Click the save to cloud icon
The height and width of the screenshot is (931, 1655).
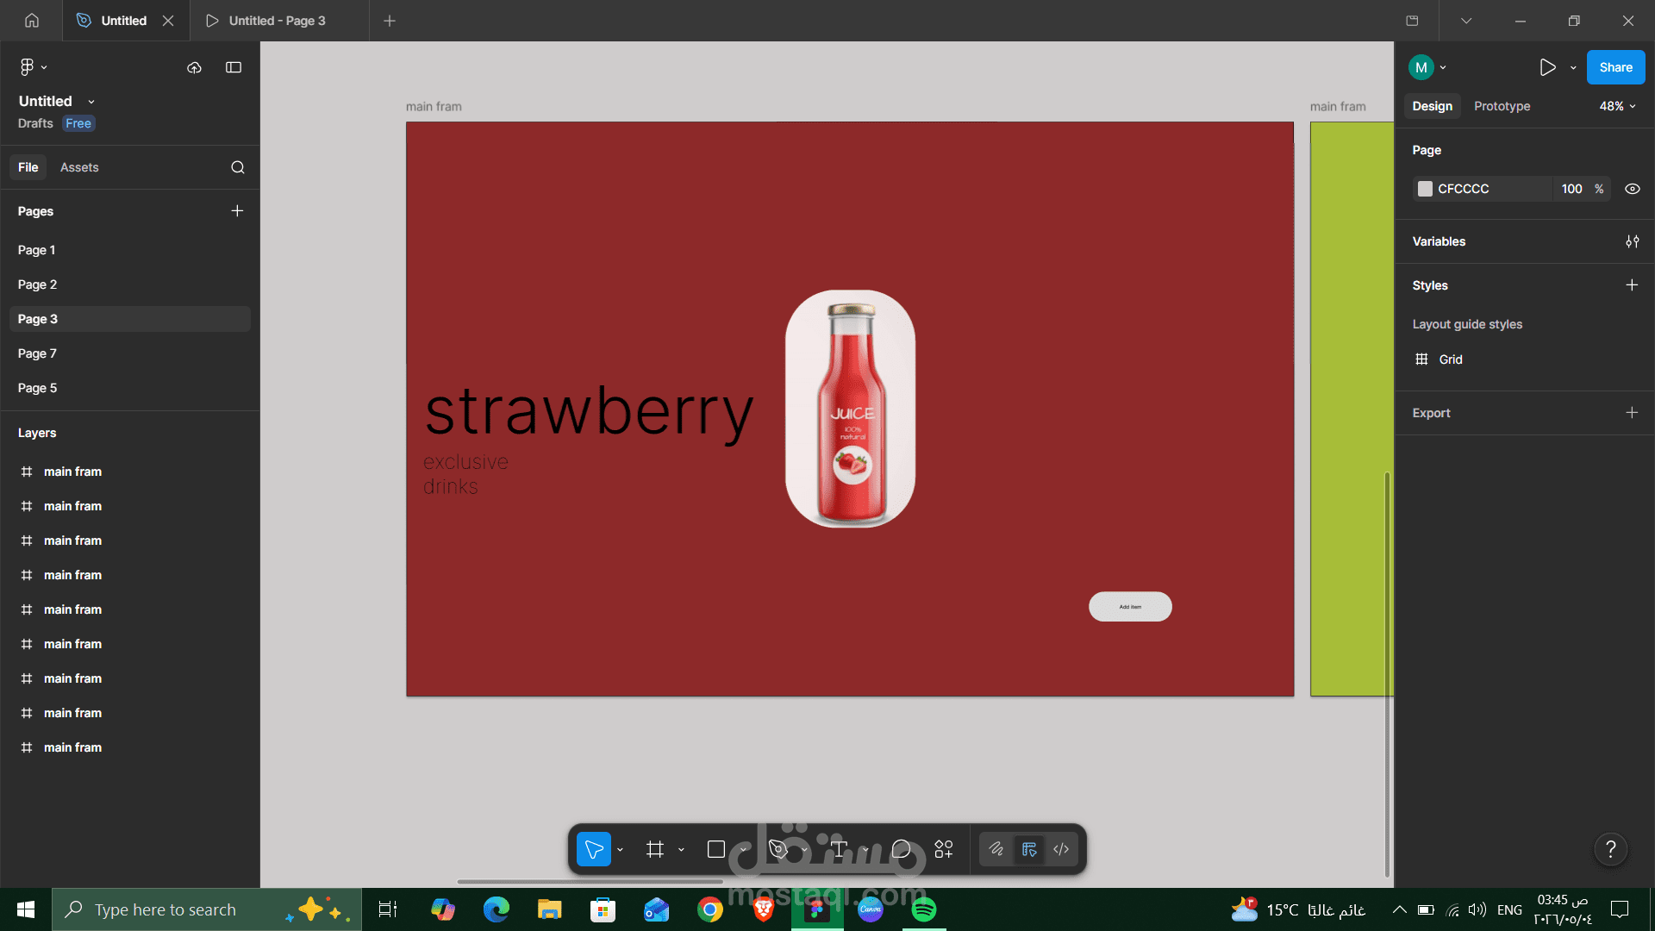coord(194,67)
